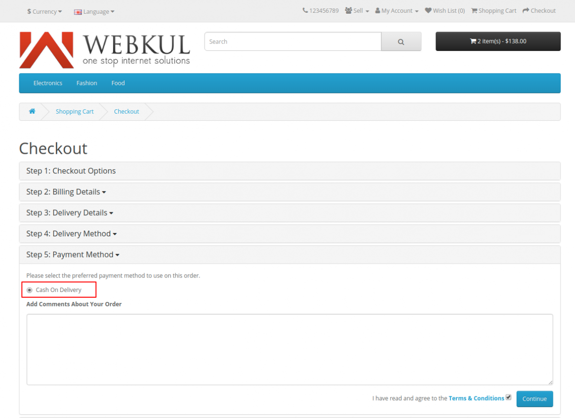The height and width of the screenshot is (418, 575).
Task: Click the home icon in breadcrumb
Action: [32, 111]
